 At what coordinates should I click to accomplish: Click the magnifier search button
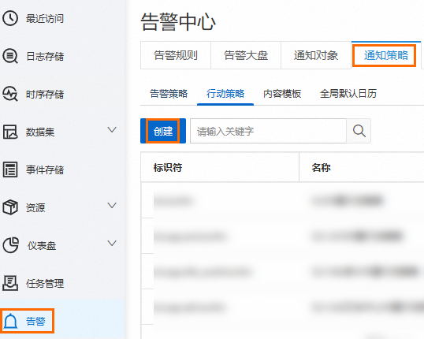(359, 131)
